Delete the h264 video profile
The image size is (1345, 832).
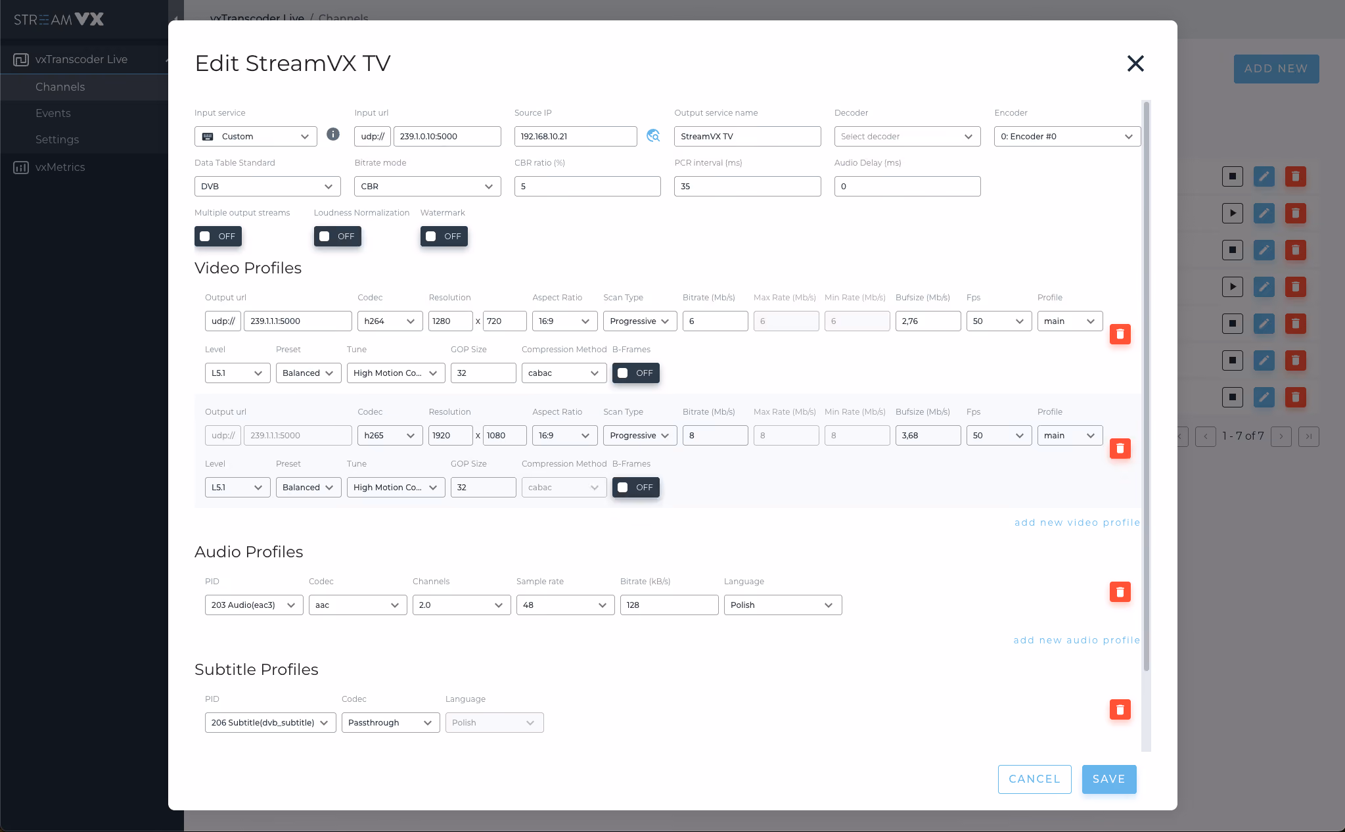click(x=1120, y=334)
